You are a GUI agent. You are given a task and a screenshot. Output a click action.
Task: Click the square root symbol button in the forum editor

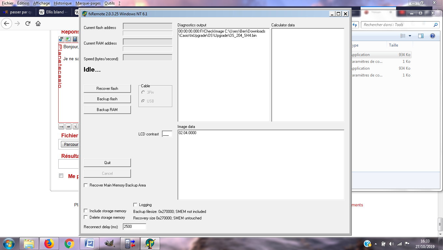click(x=76, y=126)
